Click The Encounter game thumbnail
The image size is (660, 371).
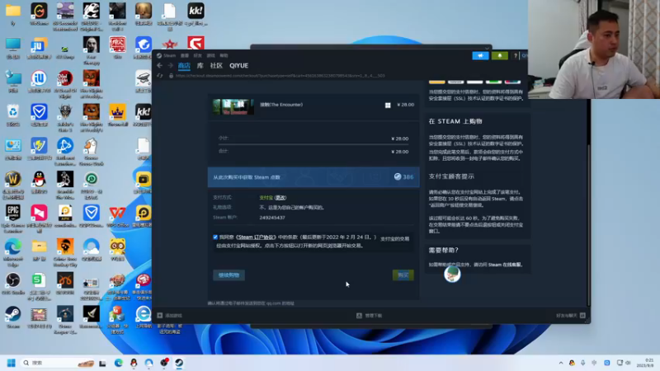233,107
